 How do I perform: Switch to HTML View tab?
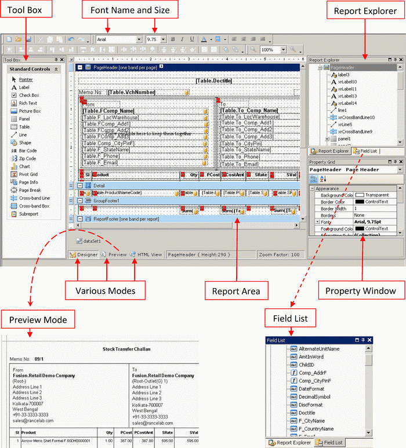[146, 254]
